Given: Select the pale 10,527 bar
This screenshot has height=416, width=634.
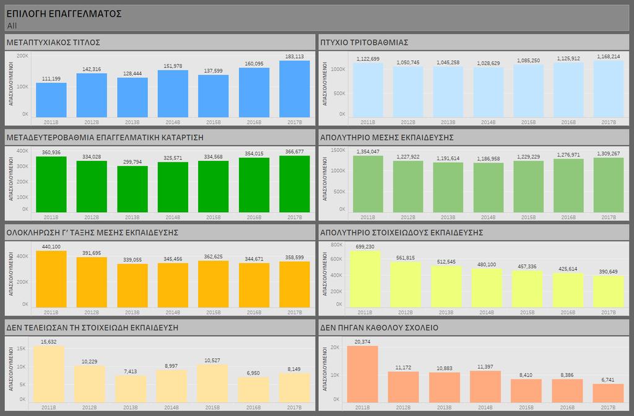Looking at the screenshot, I should tap(212, 383).
